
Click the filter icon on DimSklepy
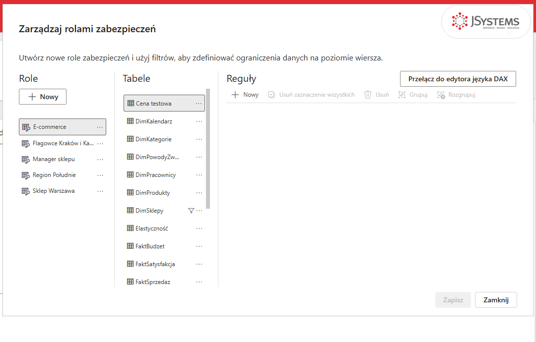(191, 211)
